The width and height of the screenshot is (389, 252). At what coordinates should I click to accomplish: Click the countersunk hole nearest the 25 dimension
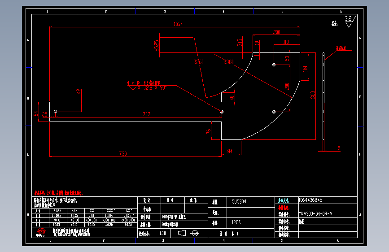[55, 112]
